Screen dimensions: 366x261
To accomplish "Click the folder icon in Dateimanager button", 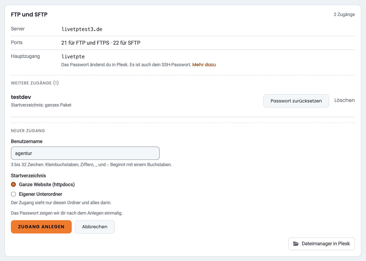I will click(296, 244).
